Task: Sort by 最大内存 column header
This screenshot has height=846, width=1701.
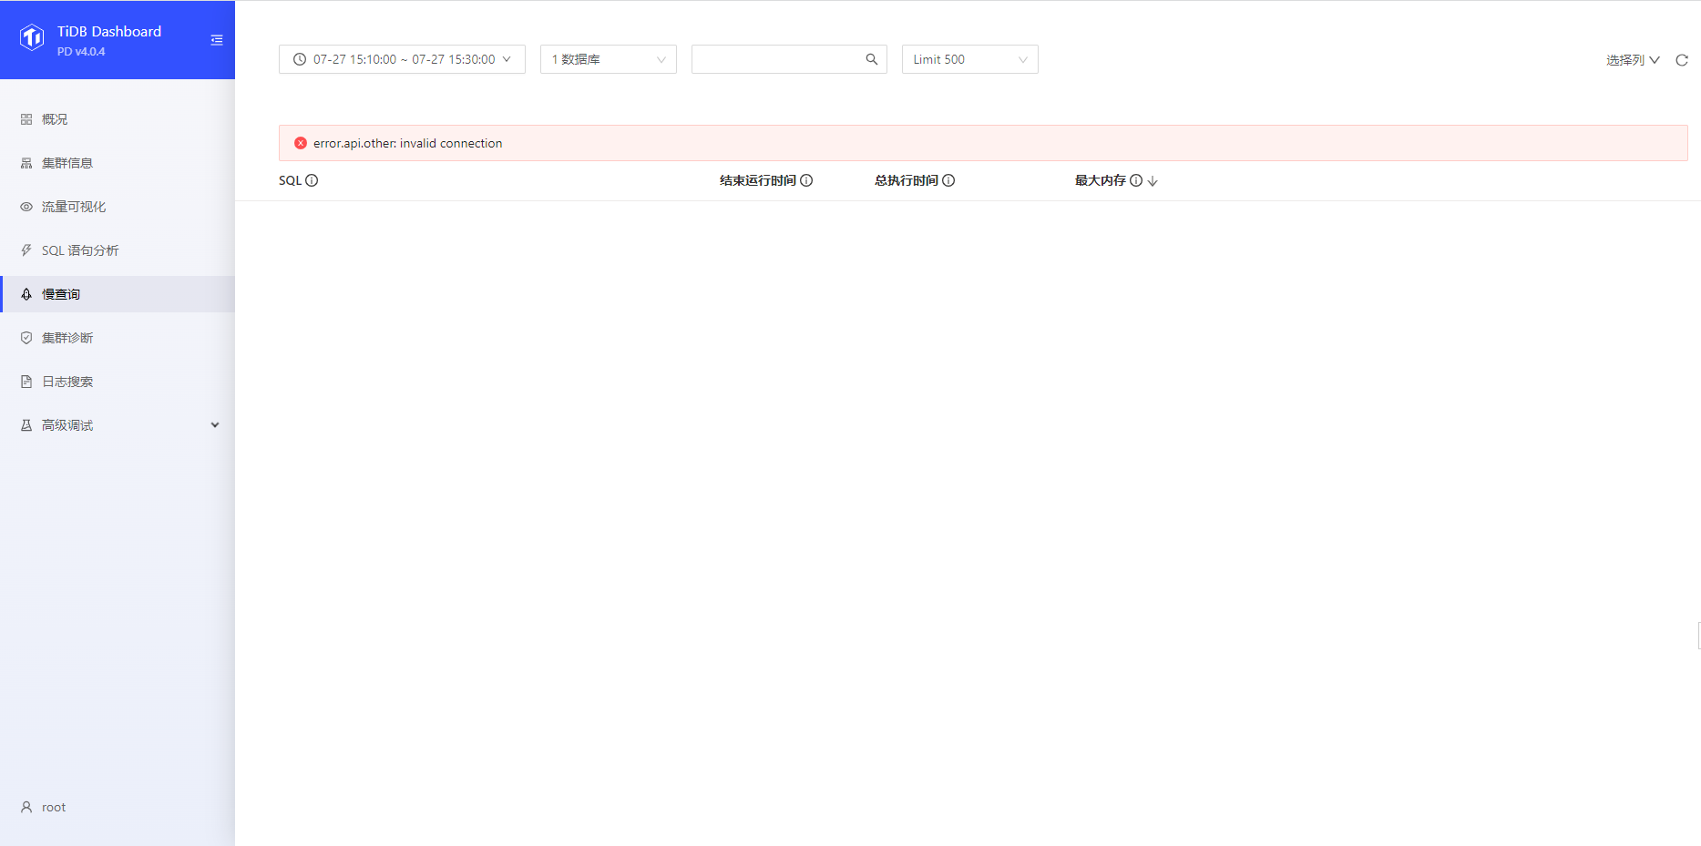Action: [x=1101, y=180]
